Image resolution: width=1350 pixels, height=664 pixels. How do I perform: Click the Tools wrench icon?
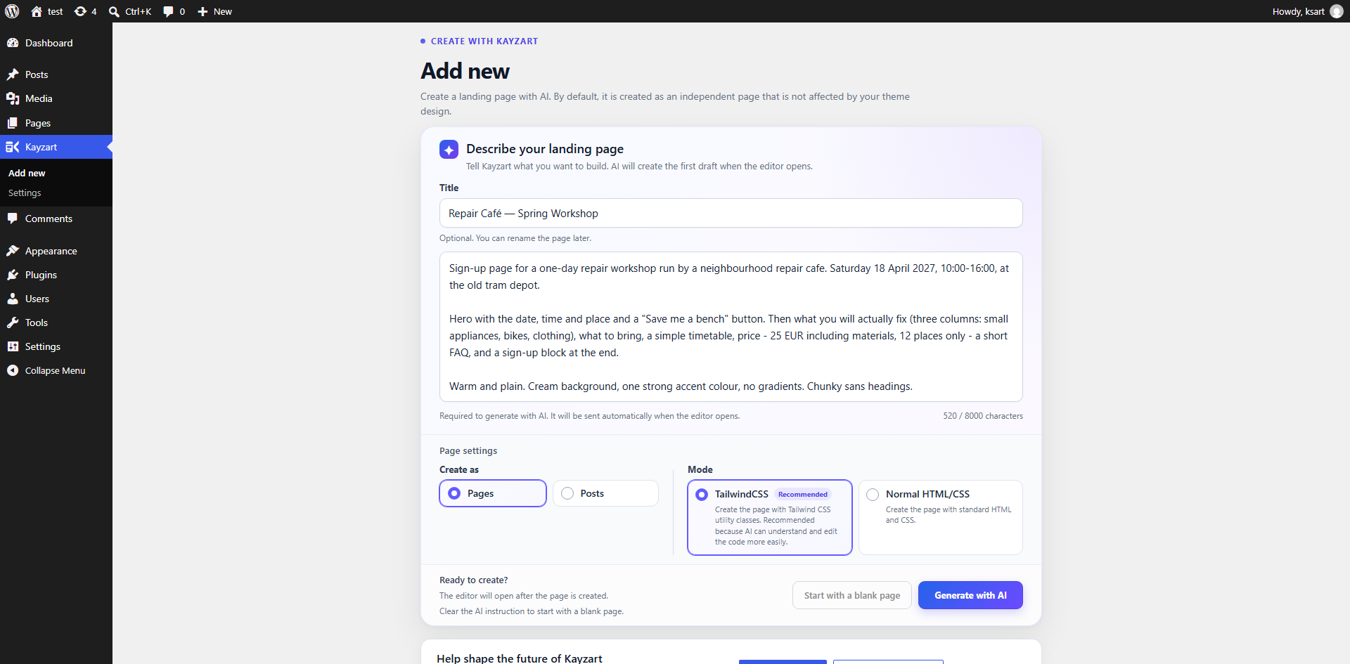click(x=13, y=323)
